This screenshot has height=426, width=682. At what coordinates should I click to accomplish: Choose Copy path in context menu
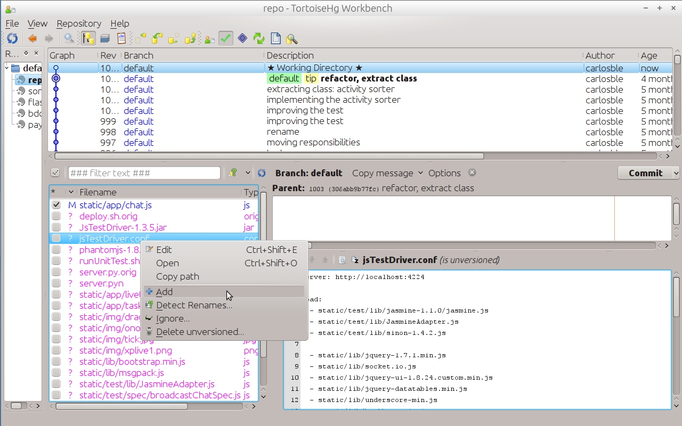tap(224, 276)
